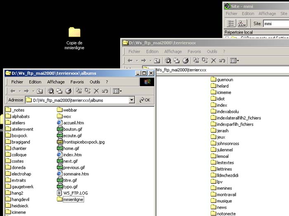
Task: Click Delete (X) icon in albums window toolbar
Action: pyautogui.click(x=96, y=91)
